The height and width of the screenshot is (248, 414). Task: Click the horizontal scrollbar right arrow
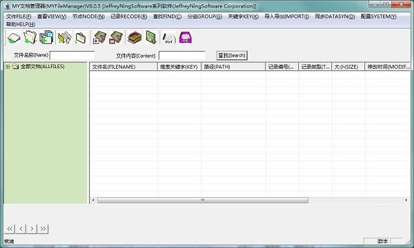click(x=406, y=200)
